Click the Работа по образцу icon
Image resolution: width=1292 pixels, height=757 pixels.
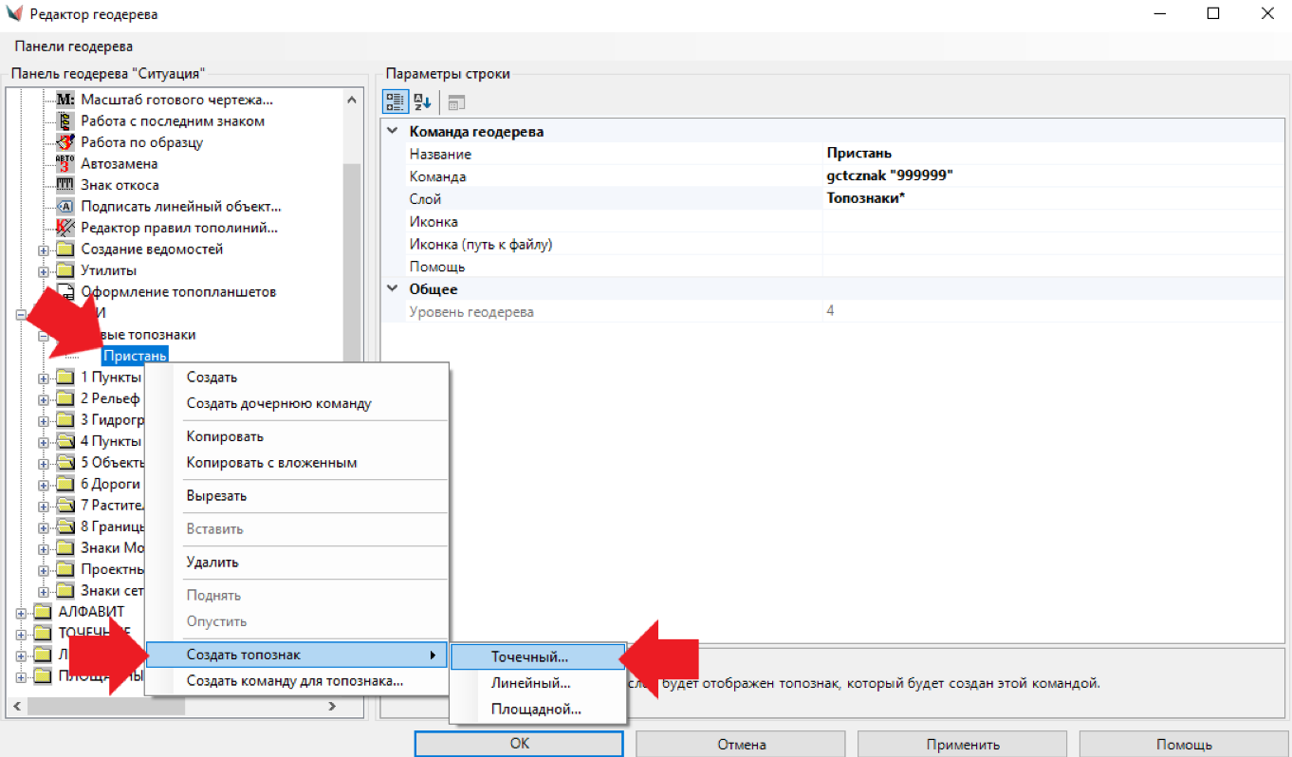(x=65, y=142)
